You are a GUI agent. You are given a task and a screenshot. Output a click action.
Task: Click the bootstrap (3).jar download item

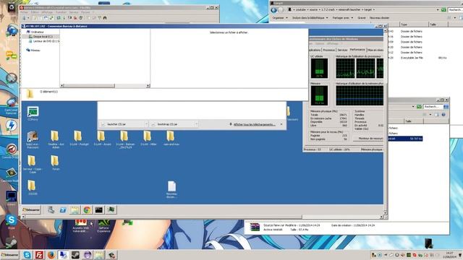pos(172,124)
